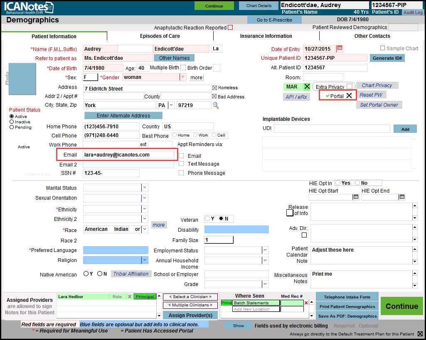
Task: Click the zip code lookup magnifier icon
Action: (x=216, y=105)
